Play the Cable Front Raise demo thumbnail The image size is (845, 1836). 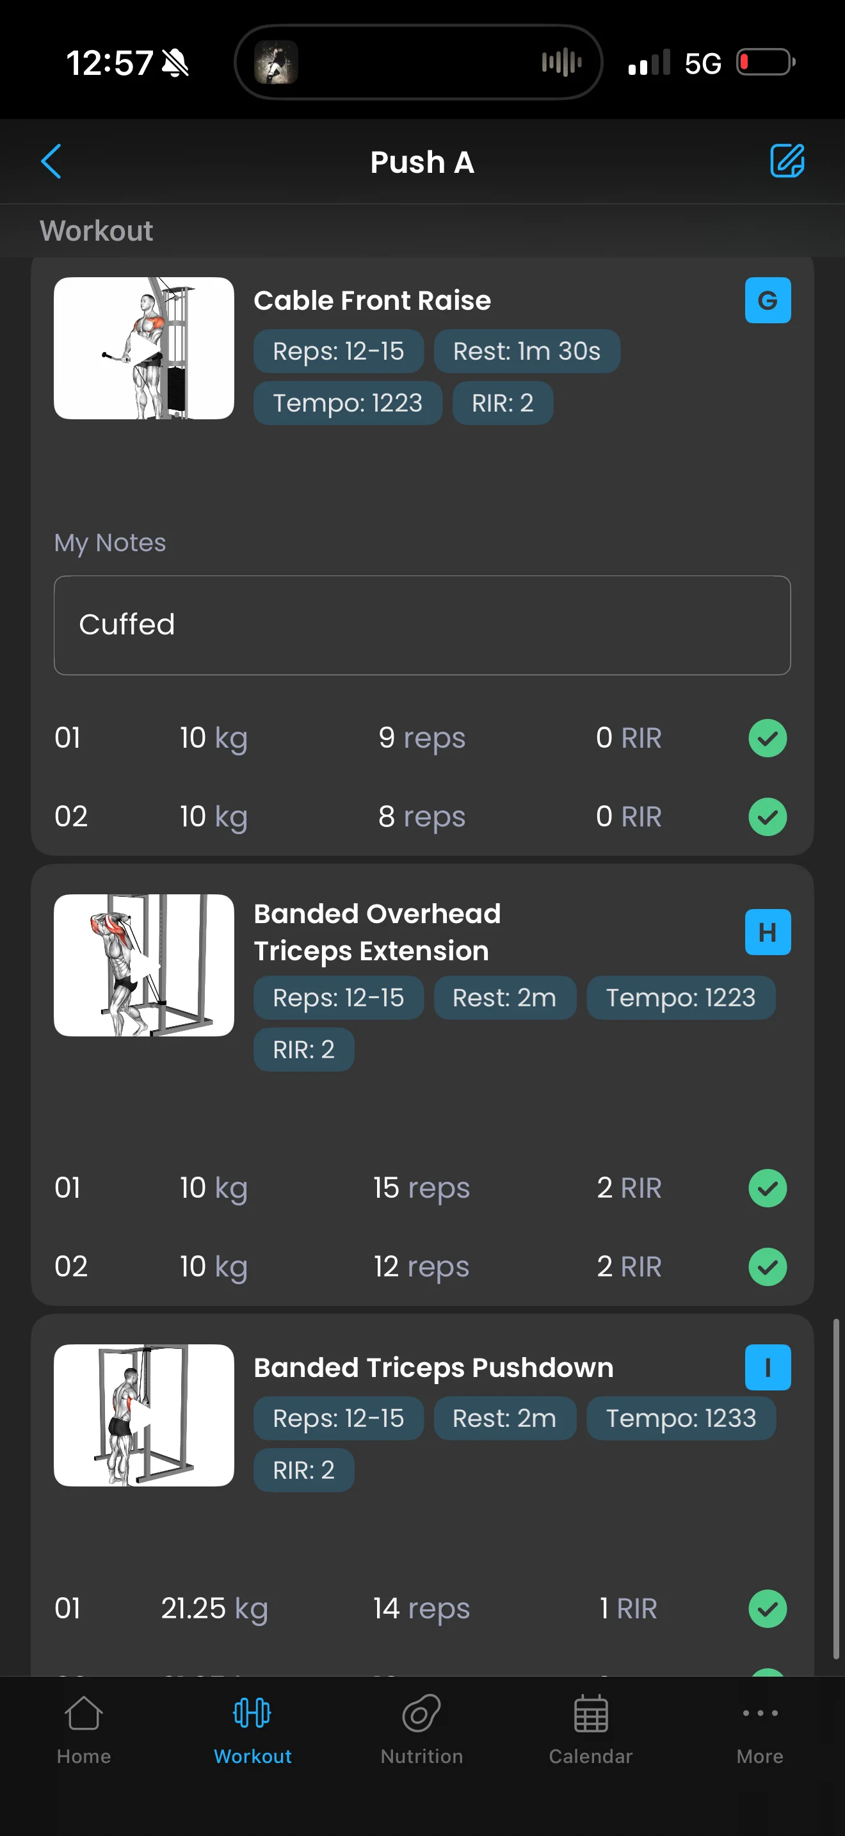click(144, 348)
